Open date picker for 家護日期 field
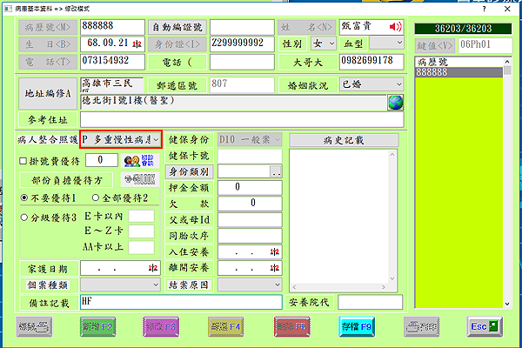Image resolution: width=522 pixels, height=348 pixels. pyautogui.click(x=151, y=269)
